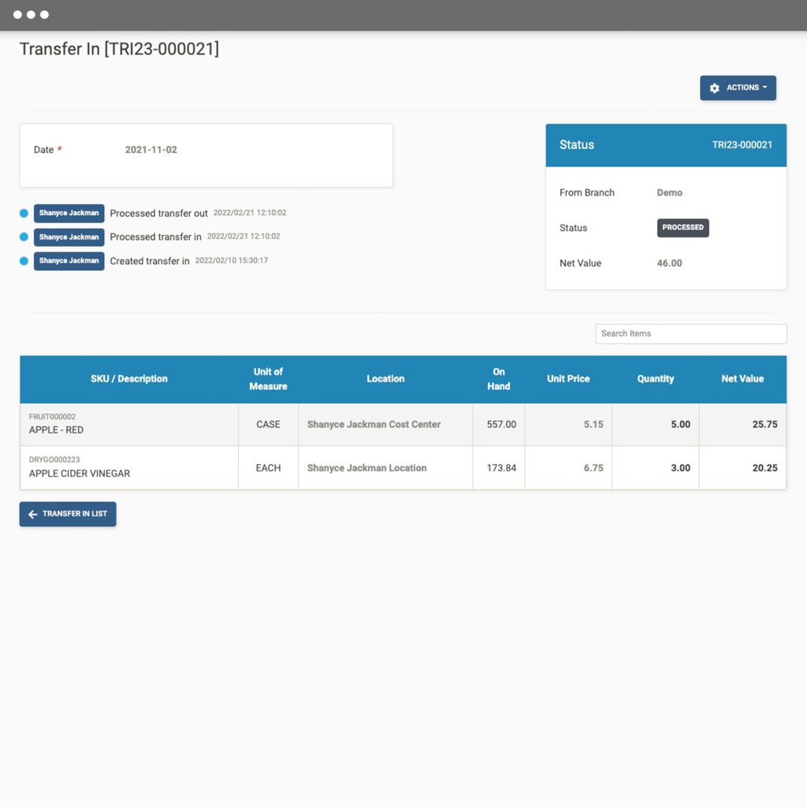This screenshot has height=807, width=807.
Task: Sort by On Hand column header
Action: coord(499,379)
